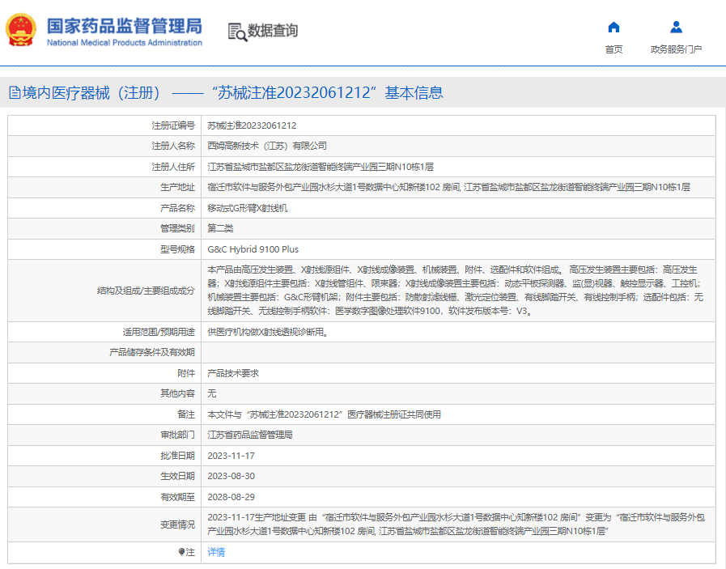Click the 备注 remark text
Screen dimensions: 726x569
click(x=324, y=414)
